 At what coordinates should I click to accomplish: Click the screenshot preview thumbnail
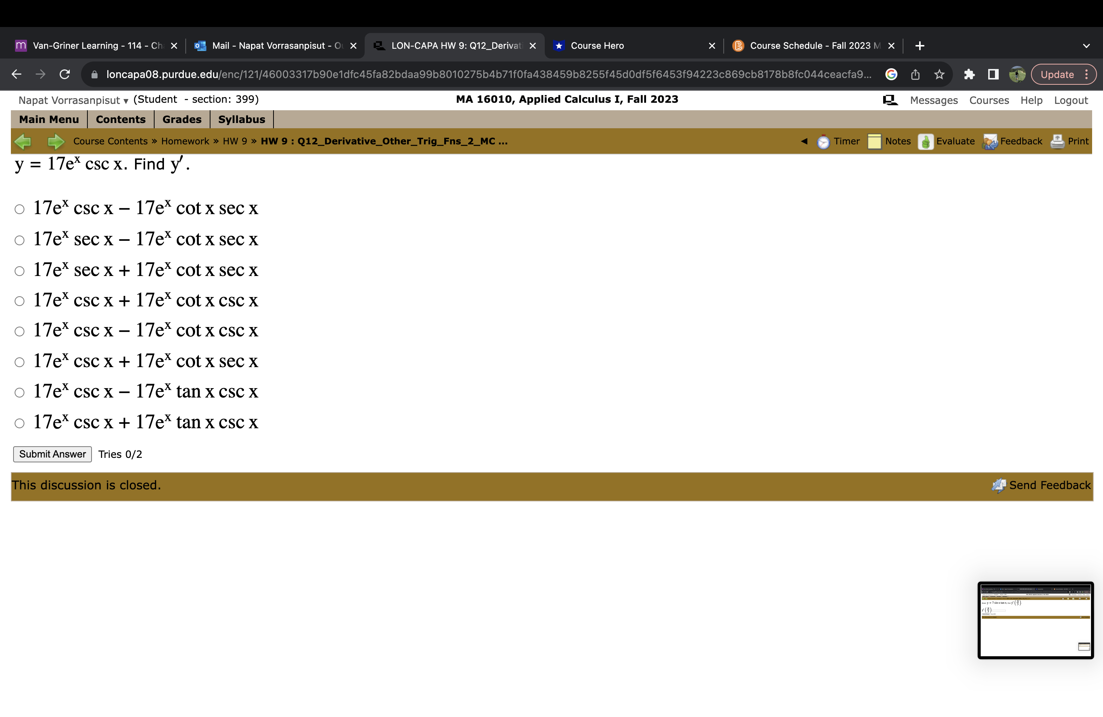click(x=1035, y=620)
